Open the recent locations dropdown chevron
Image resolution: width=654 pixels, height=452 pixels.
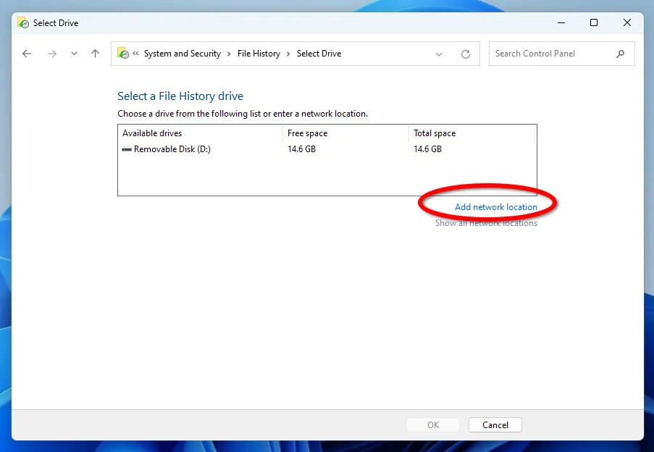pyautogui.click(x=74, y=54)
